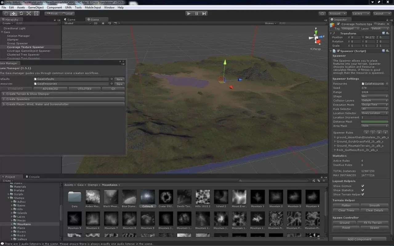Switch to the Game tab

pos(70,19)
